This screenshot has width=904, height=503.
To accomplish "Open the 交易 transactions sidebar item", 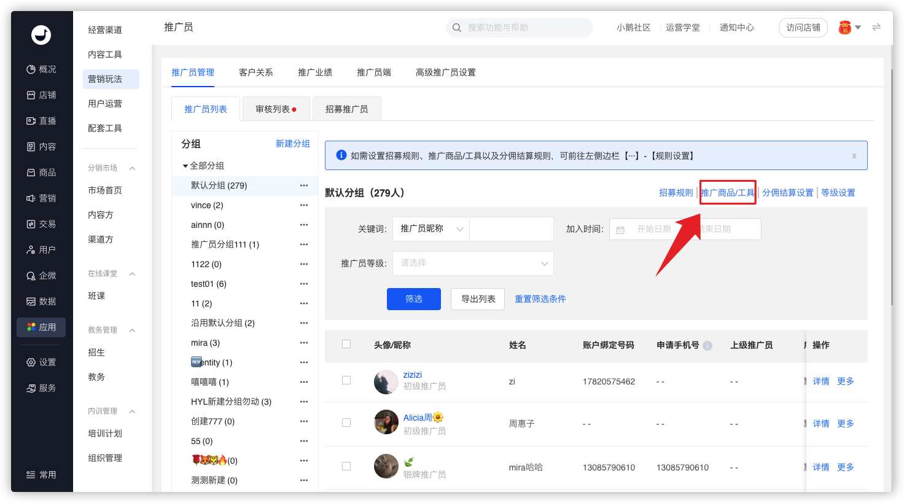I will click(41, 224).
